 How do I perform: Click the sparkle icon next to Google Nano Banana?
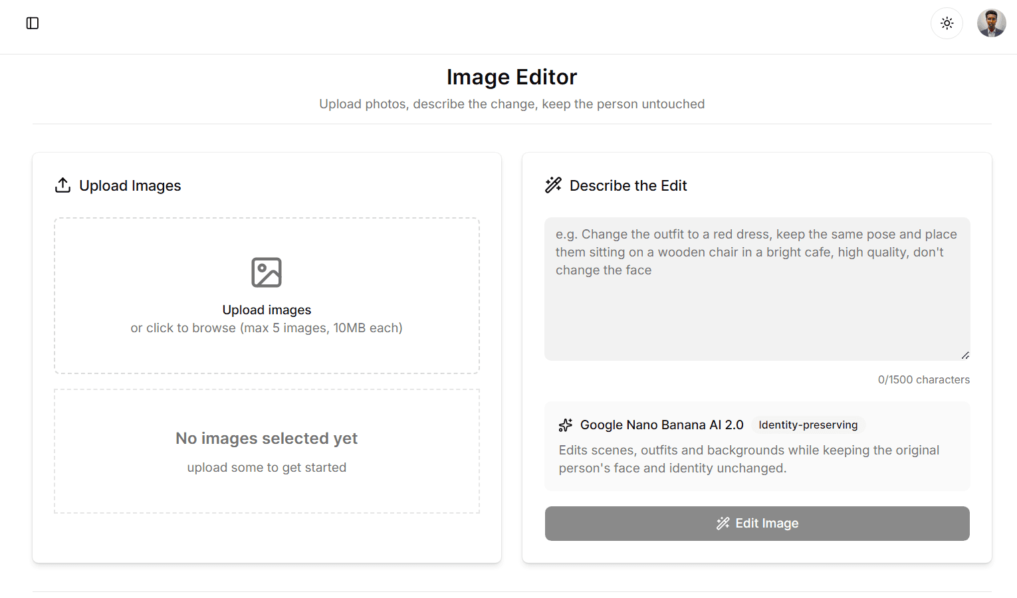click(566, 425)
